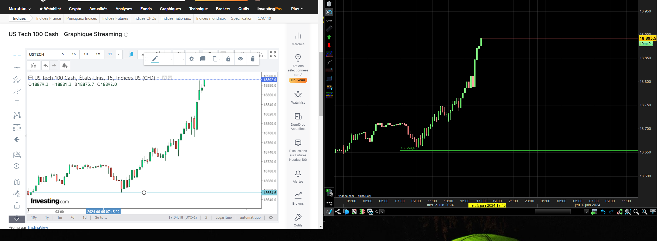Select the 1y range button

(x=47, y=218)
